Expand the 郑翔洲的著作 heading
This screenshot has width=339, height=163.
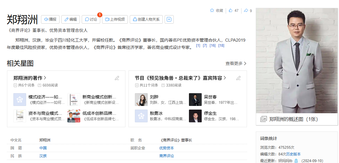tap(30, 78)
